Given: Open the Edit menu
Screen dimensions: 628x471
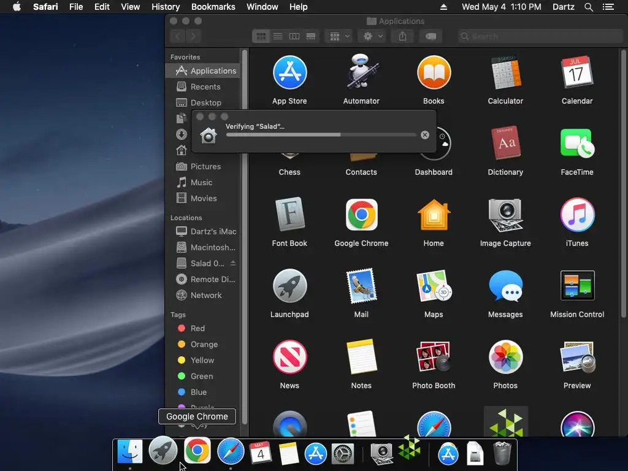Looking at the screenshot, I should [x=102, y=7].
